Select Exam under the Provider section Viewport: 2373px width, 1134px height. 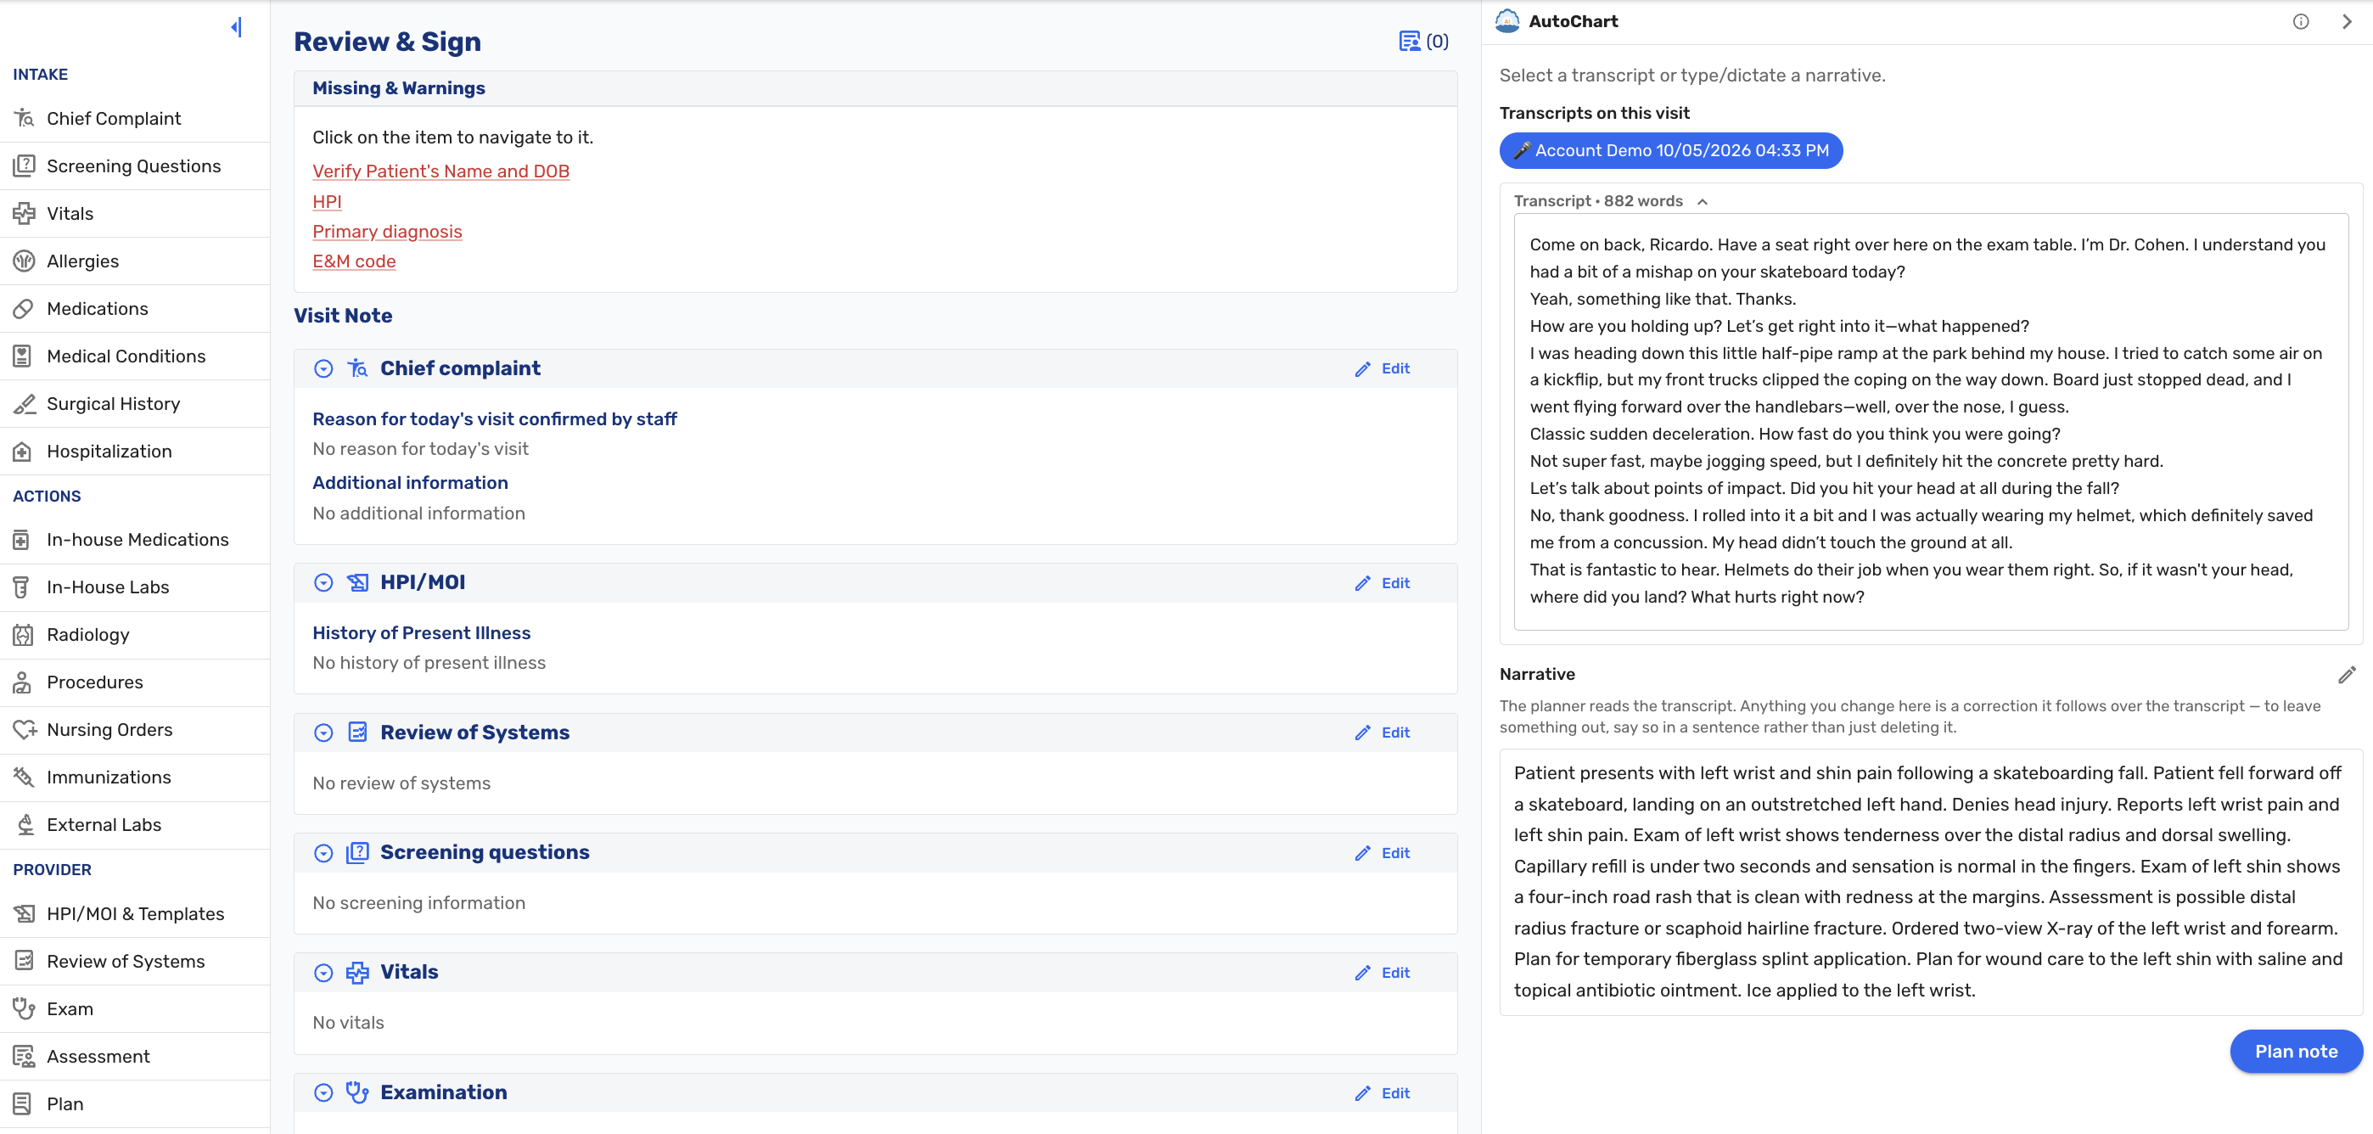134,1008
